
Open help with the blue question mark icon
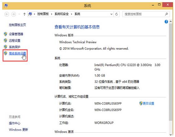(166, 22)
